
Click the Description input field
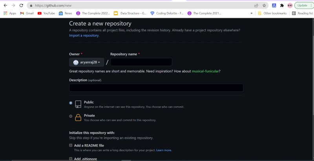[156, 88]
